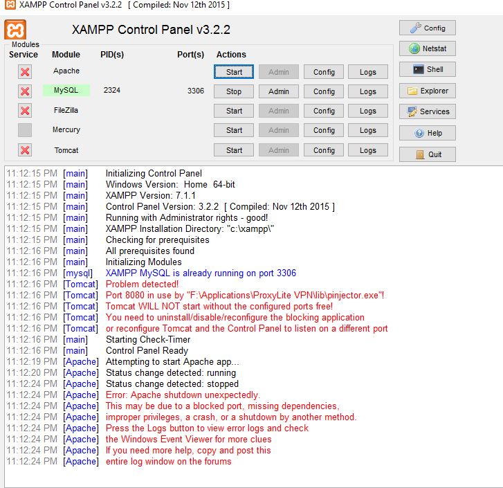This screenshot has width=503, height=488.
Task: Toggle Tomcat service install checkbox
Action: (x=25, y=150)
